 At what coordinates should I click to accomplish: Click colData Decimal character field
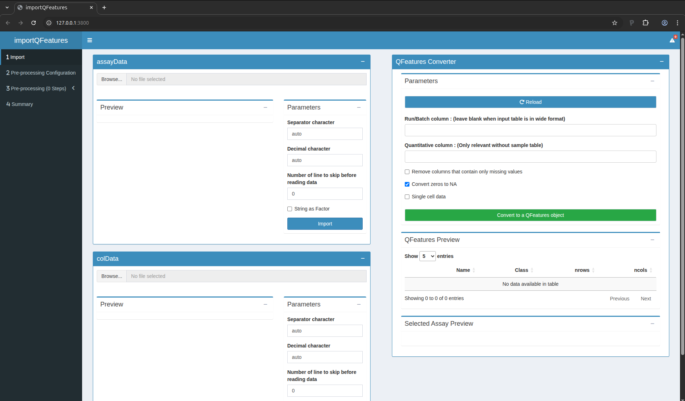(325, 357)
